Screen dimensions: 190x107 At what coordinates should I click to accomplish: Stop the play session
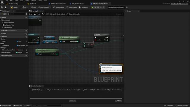[98, 7]
